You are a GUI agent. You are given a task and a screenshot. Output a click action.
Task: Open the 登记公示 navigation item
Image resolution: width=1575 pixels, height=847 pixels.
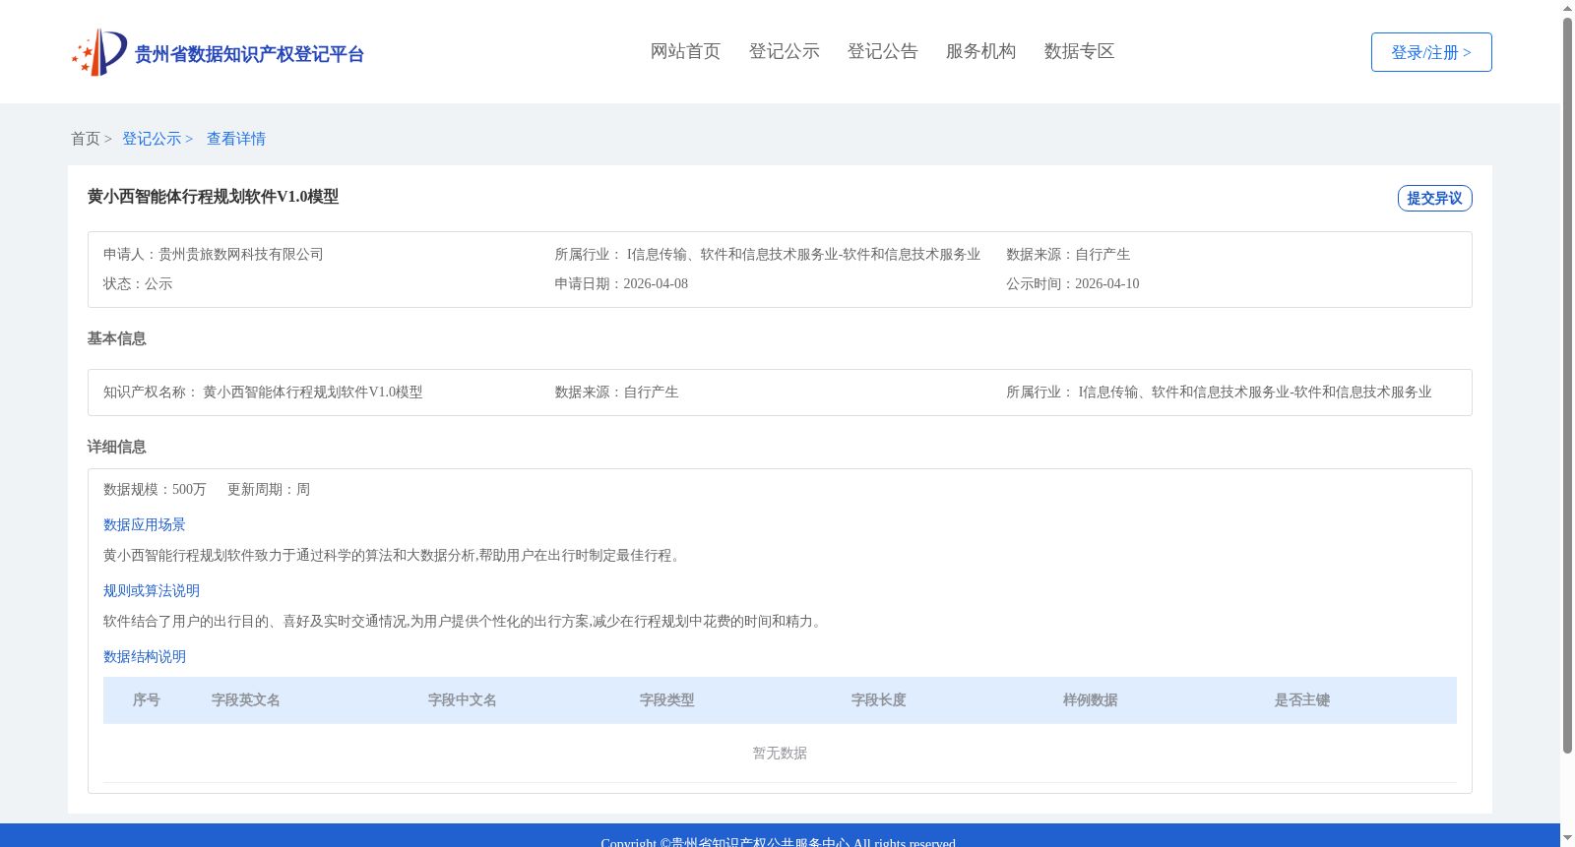click(x=784, y=51)
